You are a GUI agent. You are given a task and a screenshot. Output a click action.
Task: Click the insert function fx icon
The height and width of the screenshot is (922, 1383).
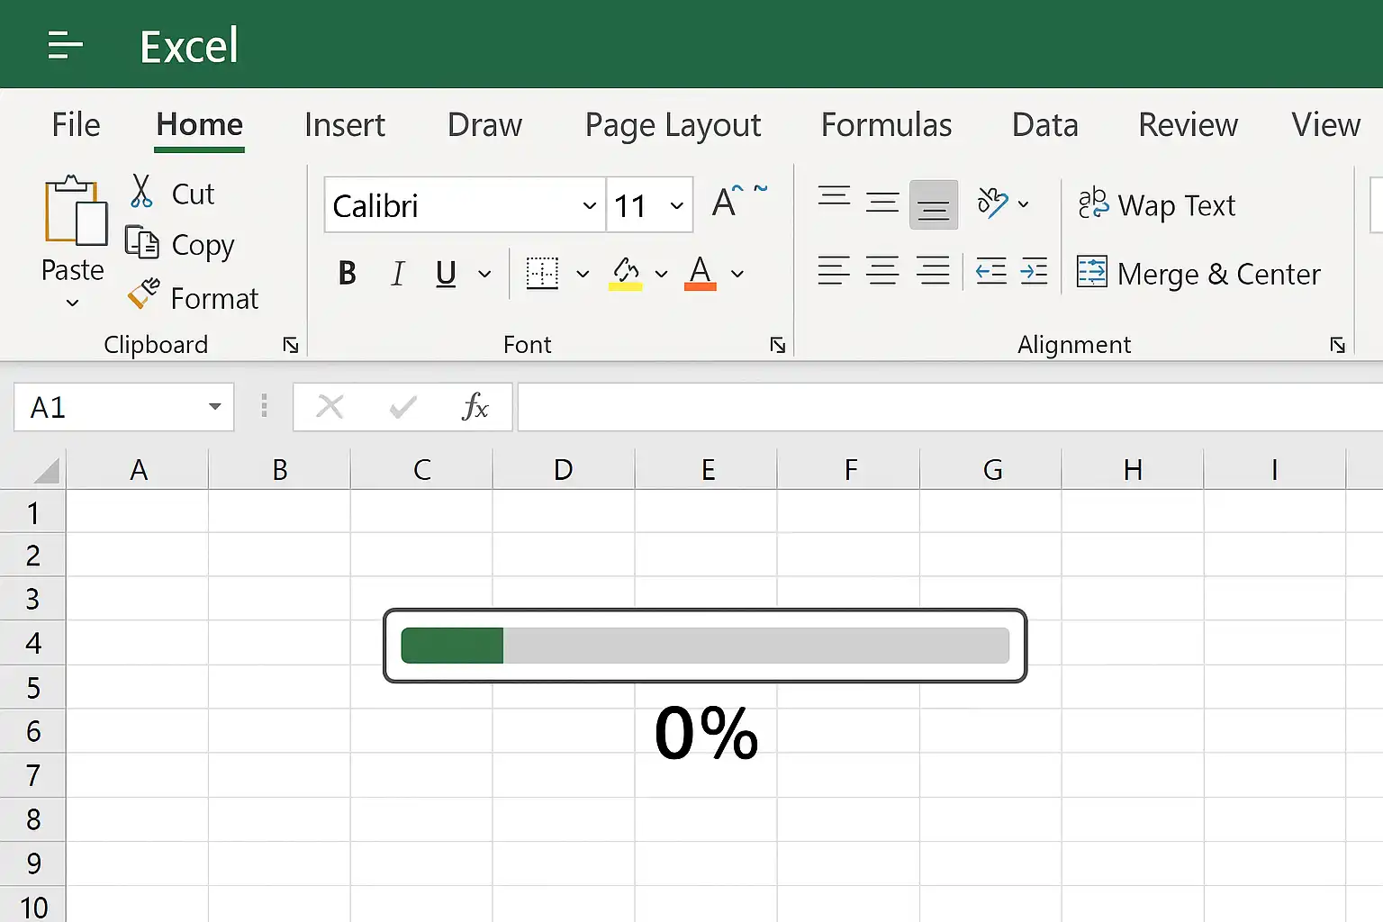[475, 407]
